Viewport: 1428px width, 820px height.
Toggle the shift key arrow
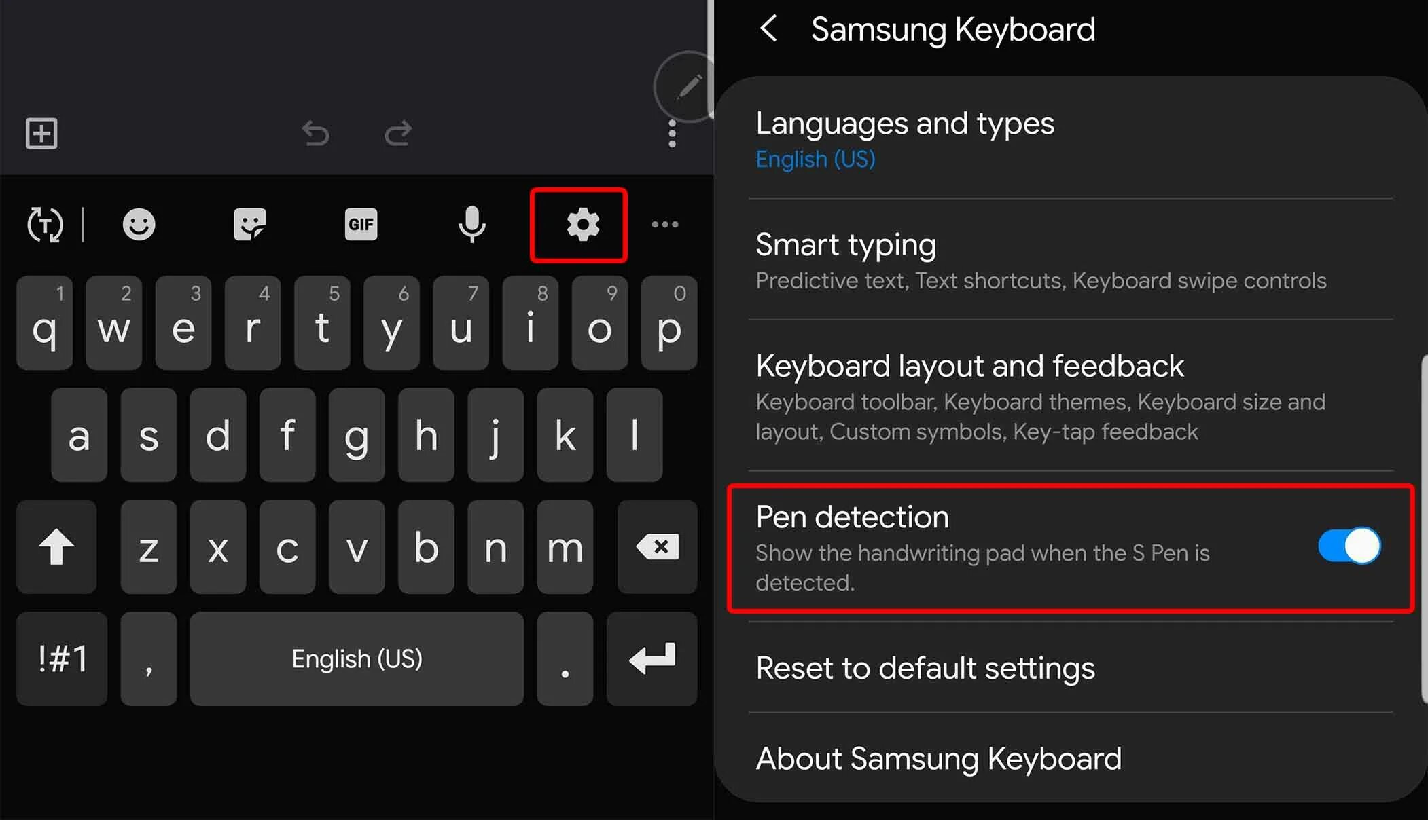[x=56, y=546]
